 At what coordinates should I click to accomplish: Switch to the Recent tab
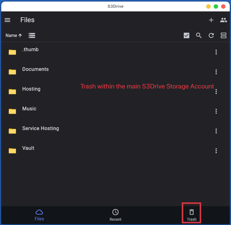[x=115, y=215]
